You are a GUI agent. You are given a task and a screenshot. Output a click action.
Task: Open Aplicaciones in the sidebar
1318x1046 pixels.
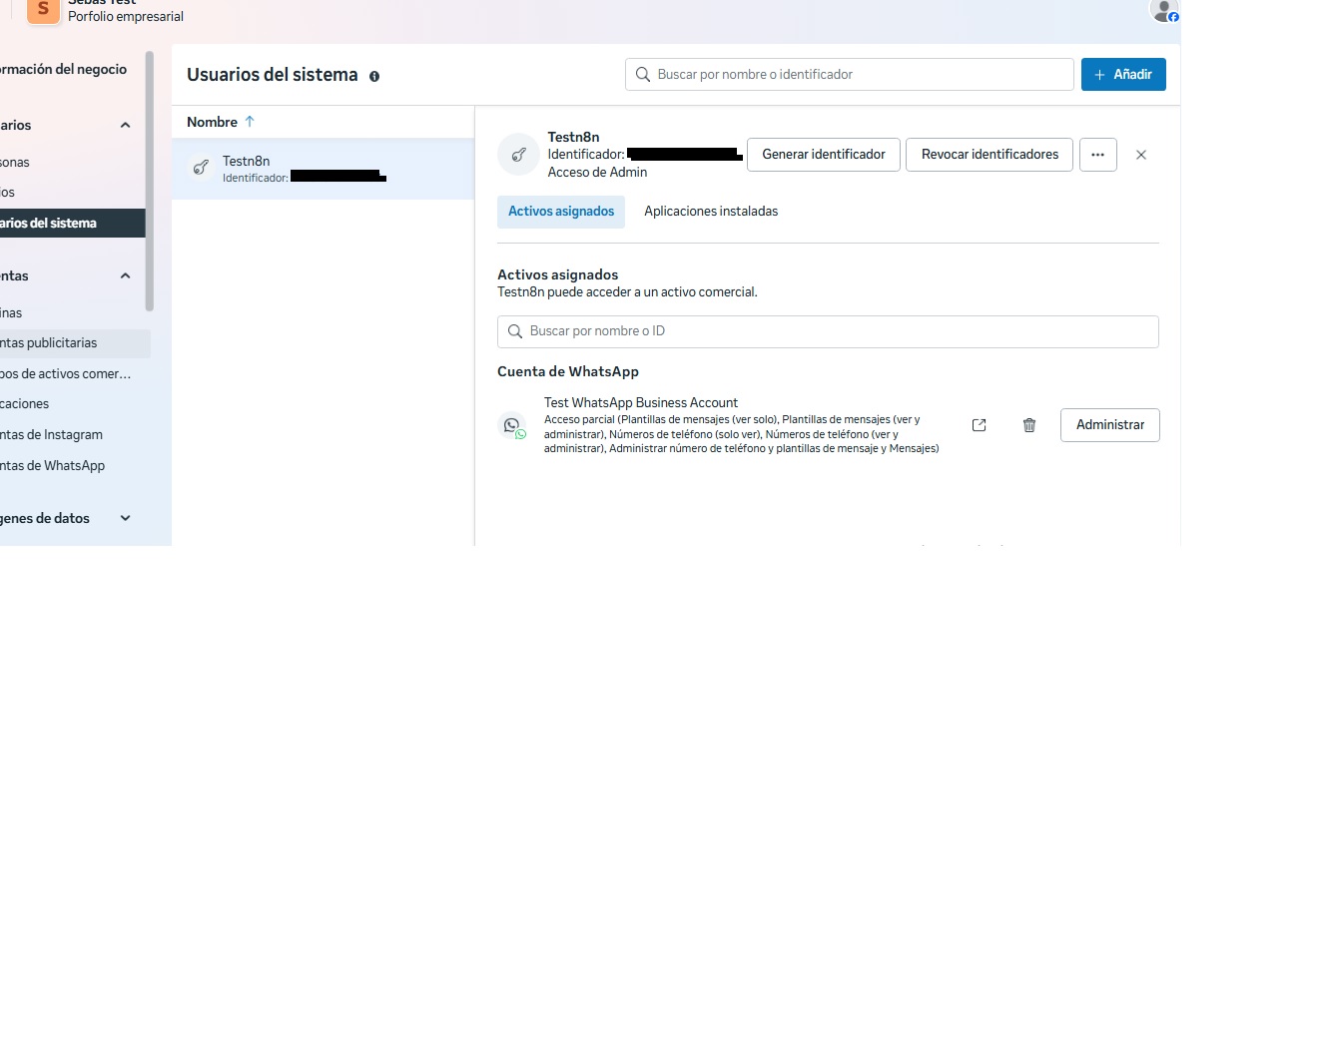point(25,404)
